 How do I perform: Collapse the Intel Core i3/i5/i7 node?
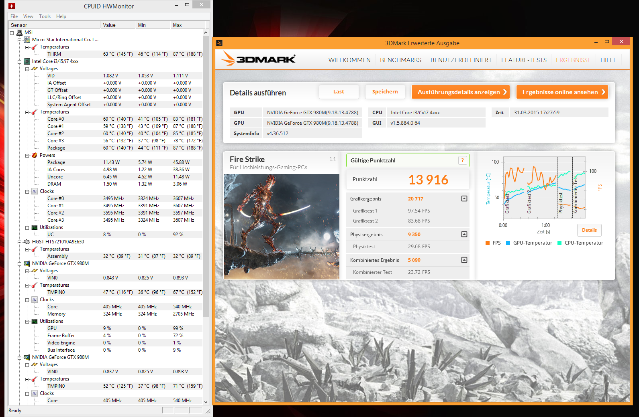(x=19, y=62)
